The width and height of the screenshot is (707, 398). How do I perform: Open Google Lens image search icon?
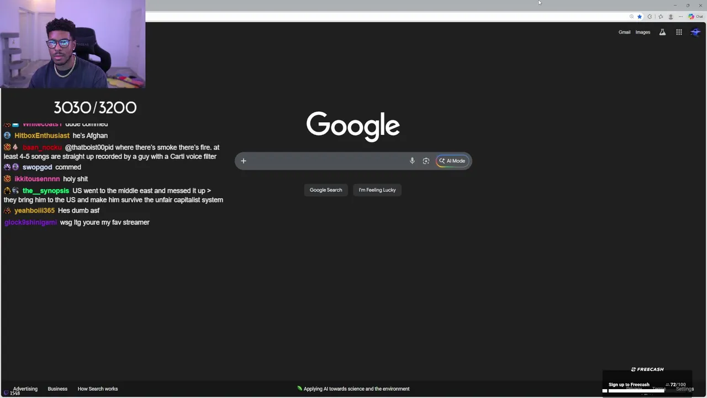[x=426, y=161]
